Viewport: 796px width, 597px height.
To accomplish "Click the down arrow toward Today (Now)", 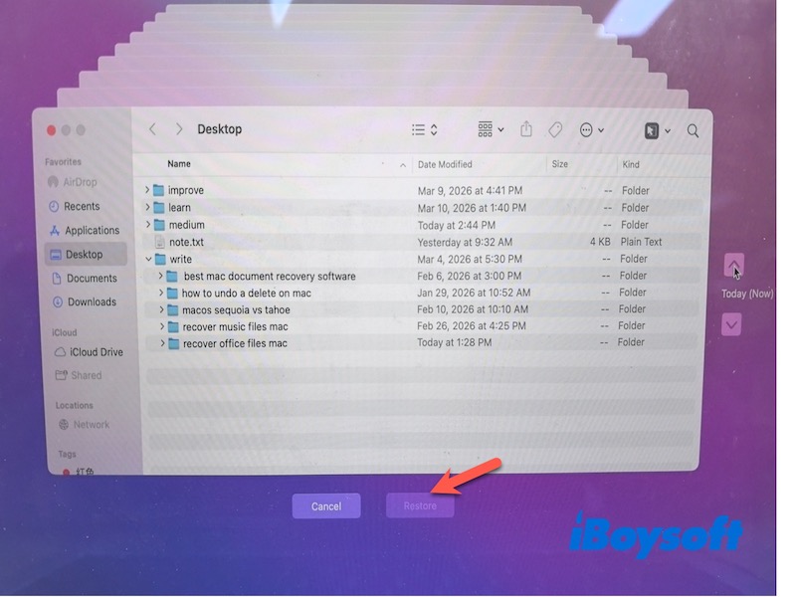I will (x=731, y=323).
